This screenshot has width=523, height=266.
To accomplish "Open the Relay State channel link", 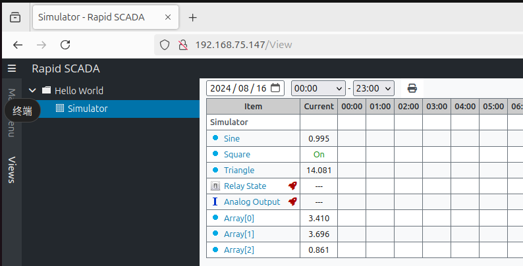I will click(x=245, y=186).
